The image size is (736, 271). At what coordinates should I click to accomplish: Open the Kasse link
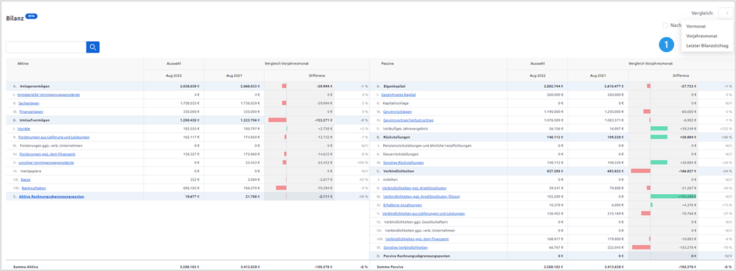[x=26, y=180]
